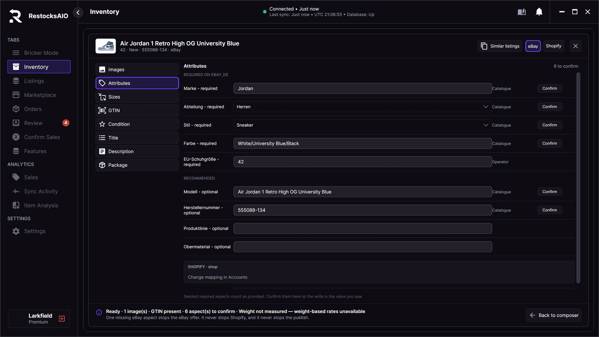Screen dimensions: 599x337
Task: Confirm the Marke attribute
Action: pyautogui.click(x=550, y=88)
